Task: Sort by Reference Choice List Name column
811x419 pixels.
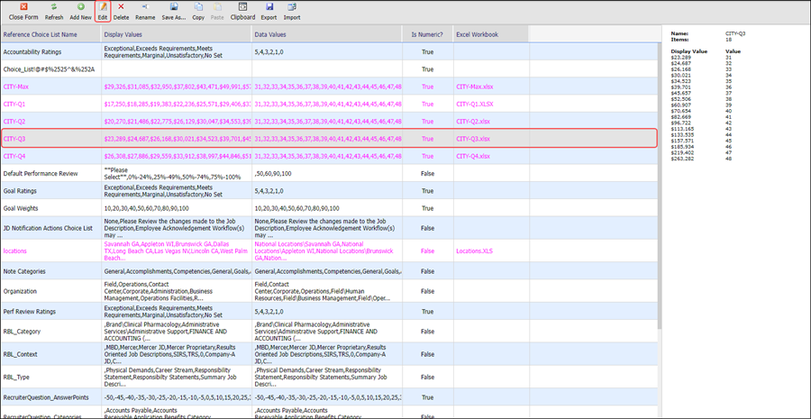Action: [41, 34]
